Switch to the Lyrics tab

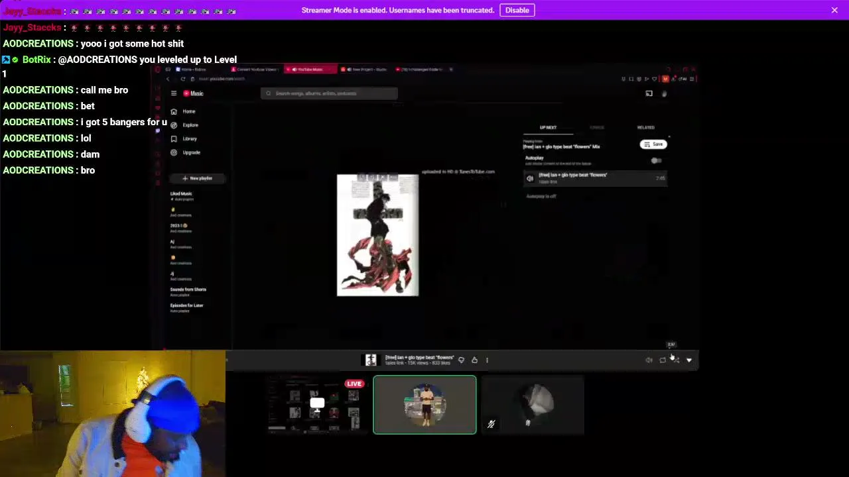click(597, 127)
